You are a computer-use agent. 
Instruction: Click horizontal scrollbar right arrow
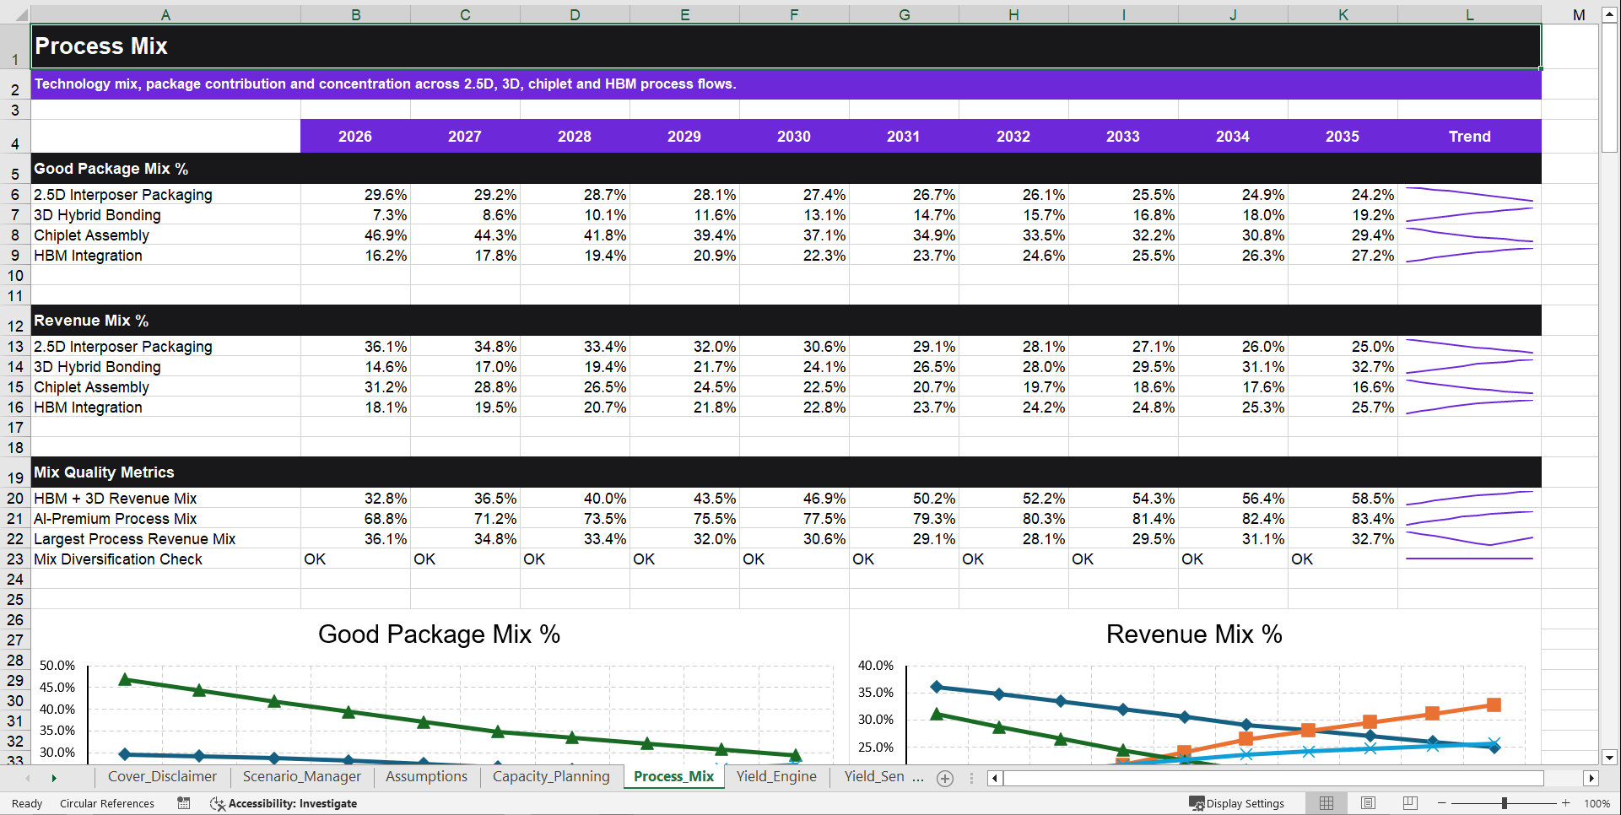1591,778
